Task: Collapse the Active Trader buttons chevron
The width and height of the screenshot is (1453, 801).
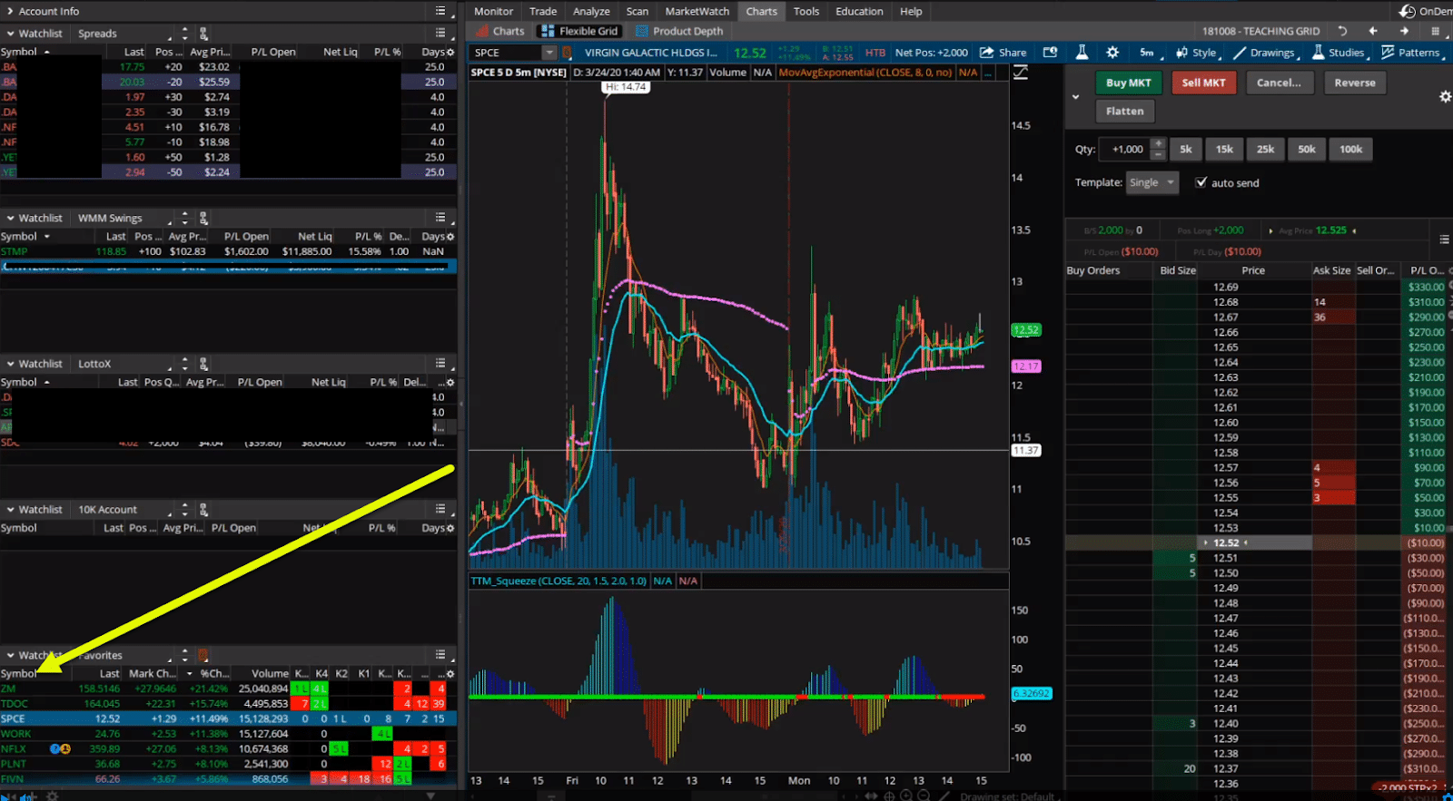Action: pyautogui.click(x=1075, y=97)
